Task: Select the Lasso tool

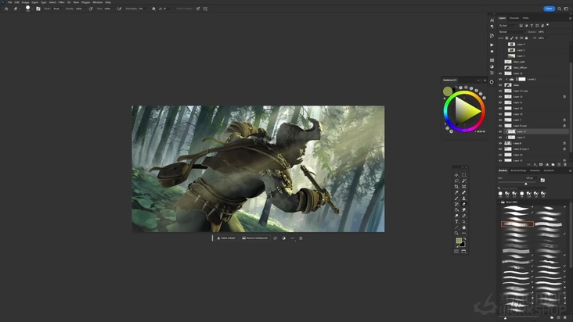Action: point(456,181)
